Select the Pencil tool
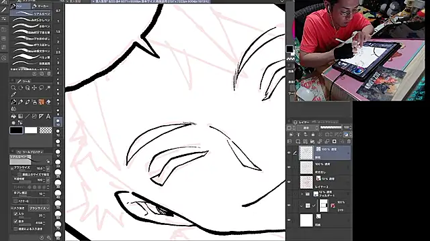Viewport: 430px width, 241px height. click(x=20, y=102)
